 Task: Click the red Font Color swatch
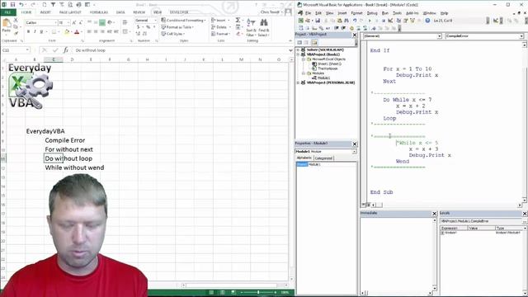tap(77, 31)
